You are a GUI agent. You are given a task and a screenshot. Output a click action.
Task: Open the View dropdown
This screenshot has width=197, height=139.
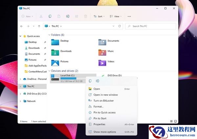pyautogui.click(x=116, y=16)
